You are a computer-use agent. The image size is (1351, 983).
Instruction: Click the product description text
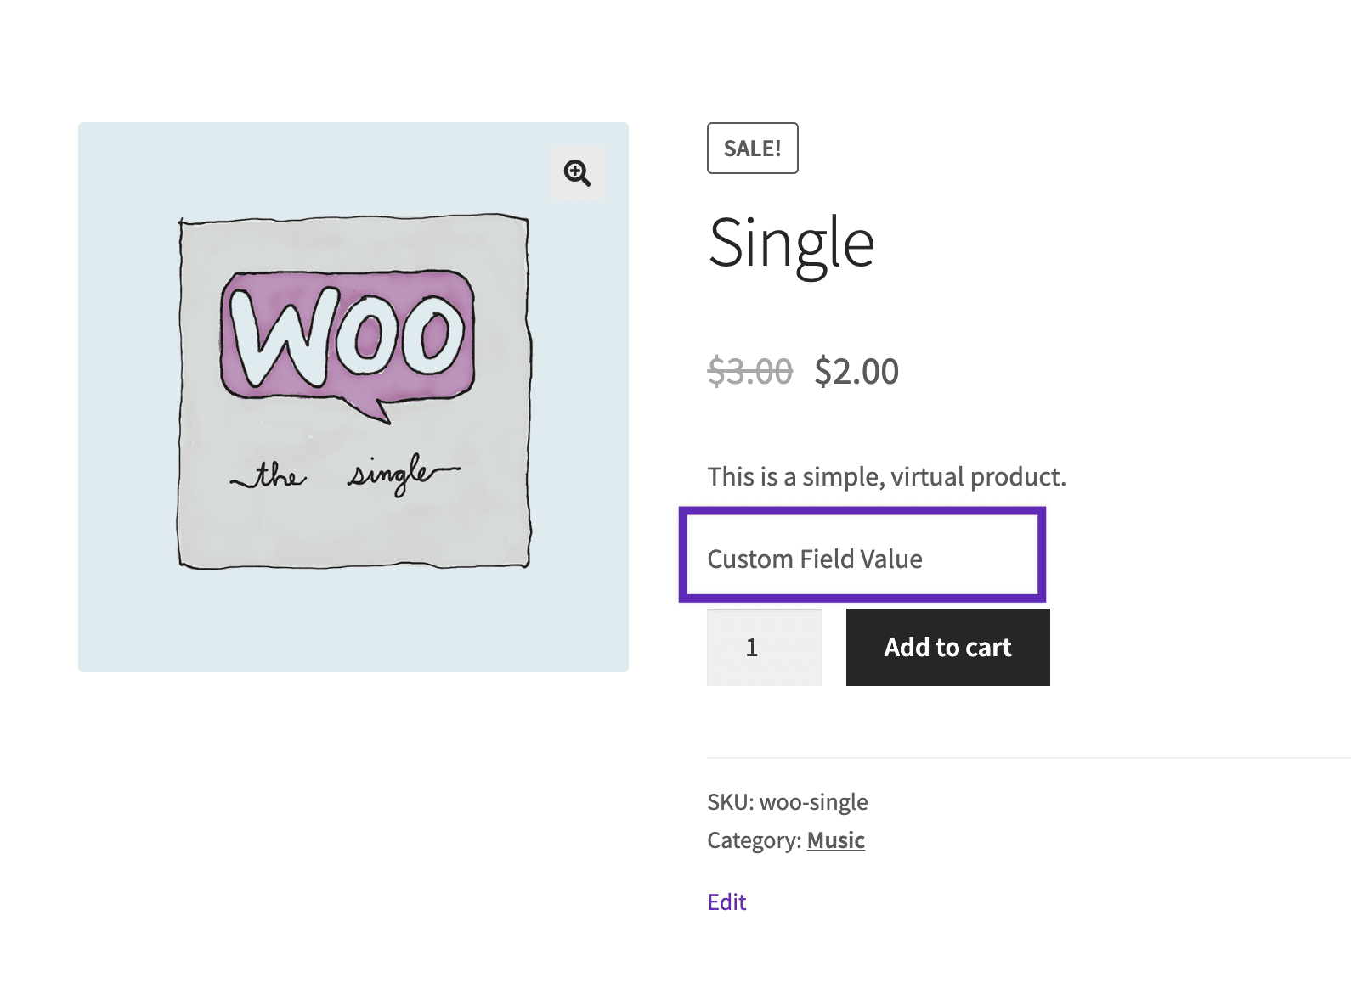coord(886,476)
